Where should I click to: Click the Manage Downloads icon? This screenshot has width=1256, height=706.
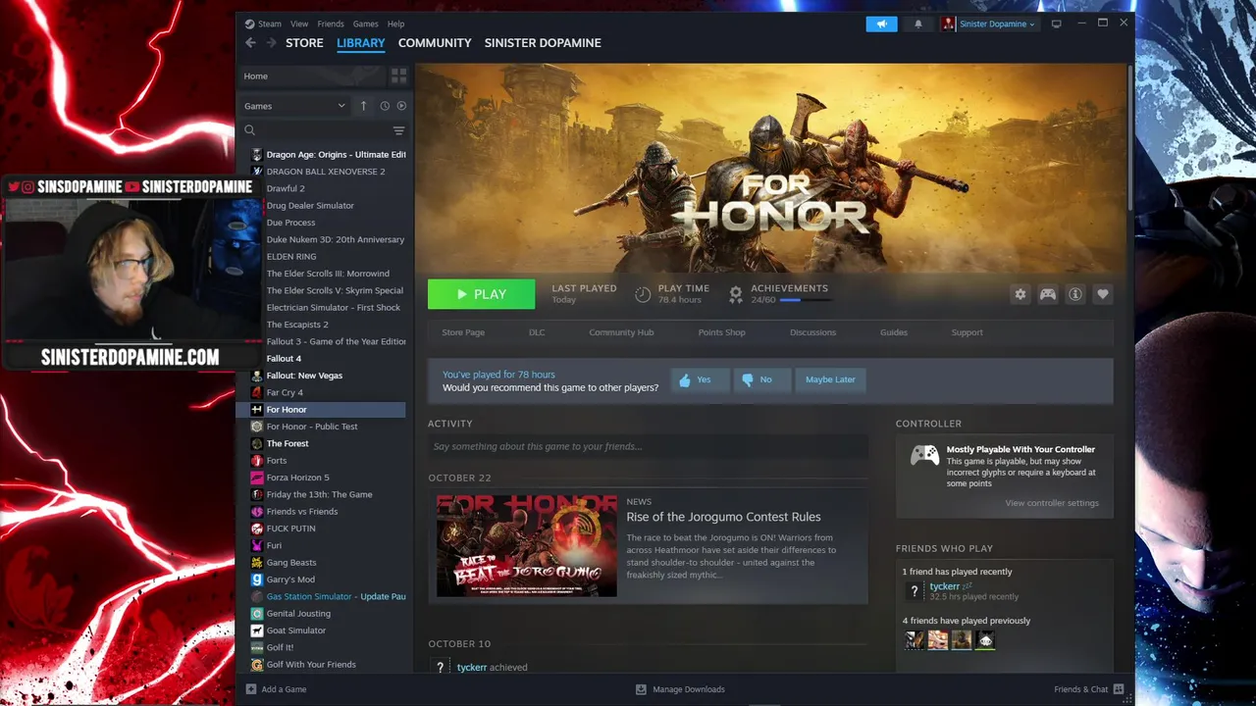[641, 689]
